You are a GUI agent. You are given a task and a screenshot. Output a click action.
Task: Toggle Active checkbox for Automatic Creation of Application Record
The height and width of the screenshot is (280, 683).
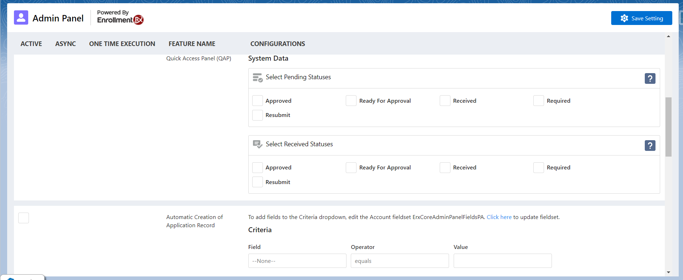tap(24, 218)
